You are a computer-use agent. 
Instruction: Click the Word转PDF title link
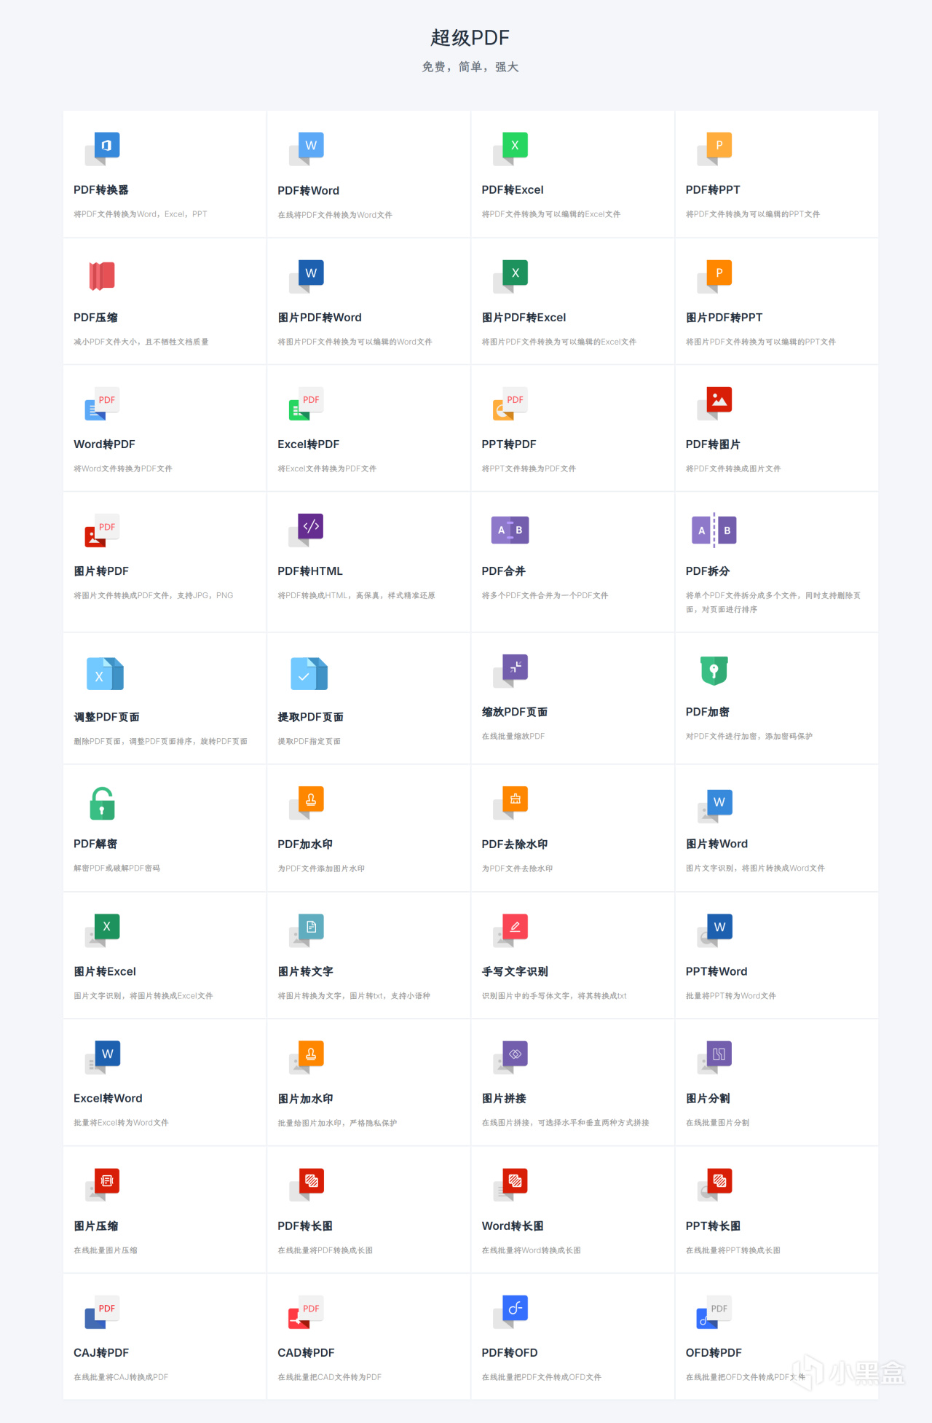point(104,444)
